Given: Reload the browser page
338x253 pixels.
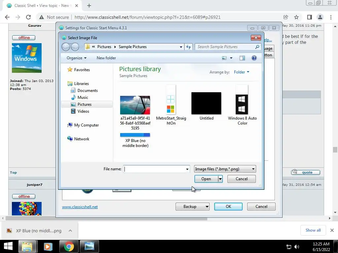Looking at the screenshot, I should point(28,17).
